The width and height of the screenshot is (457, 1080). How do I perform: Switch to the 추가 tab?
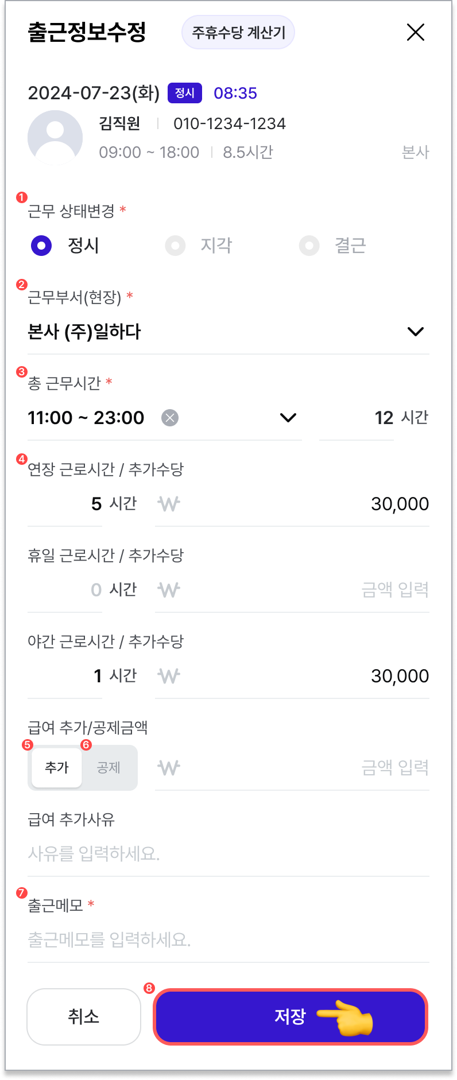57,768
